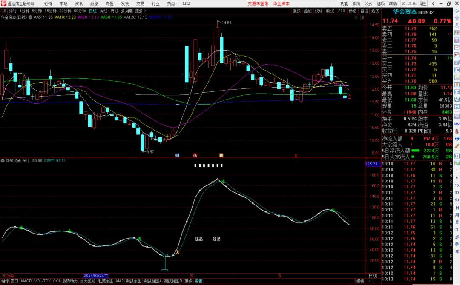Select 年 yearly period in right sidebar

point(457,251)
